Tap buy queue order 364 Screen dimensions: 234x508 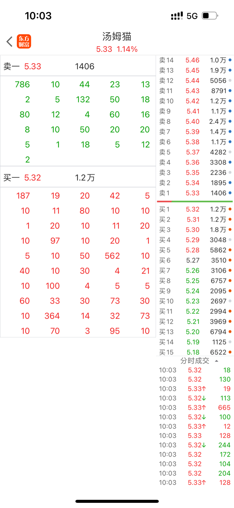coord(52,316)
